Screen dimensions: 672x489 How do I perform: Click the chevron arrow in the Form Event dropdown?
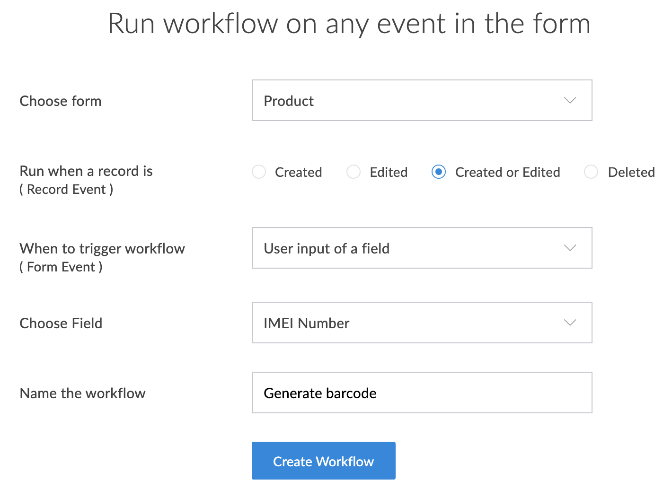(570, 248)
